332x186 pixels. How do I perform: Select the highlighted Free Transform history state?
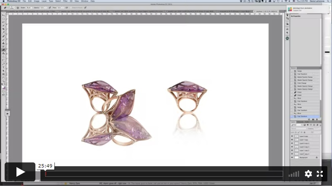click(x=305, y=117)
